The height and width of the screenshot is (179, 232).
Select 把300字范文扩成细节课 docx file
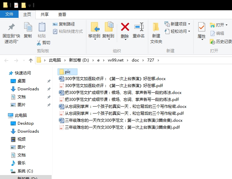coord(120,92)
